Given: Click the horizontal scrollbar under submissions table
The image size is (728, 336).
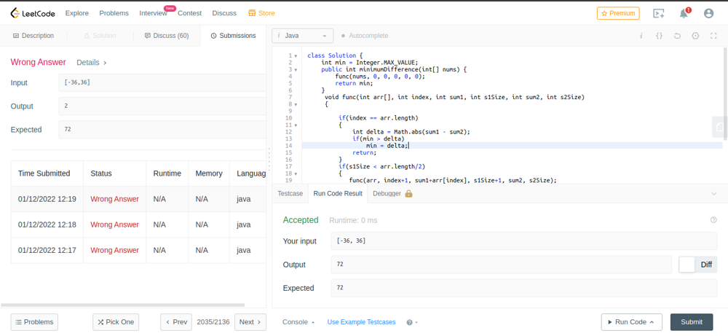Looking at the screenshot, I should point(122,305).
